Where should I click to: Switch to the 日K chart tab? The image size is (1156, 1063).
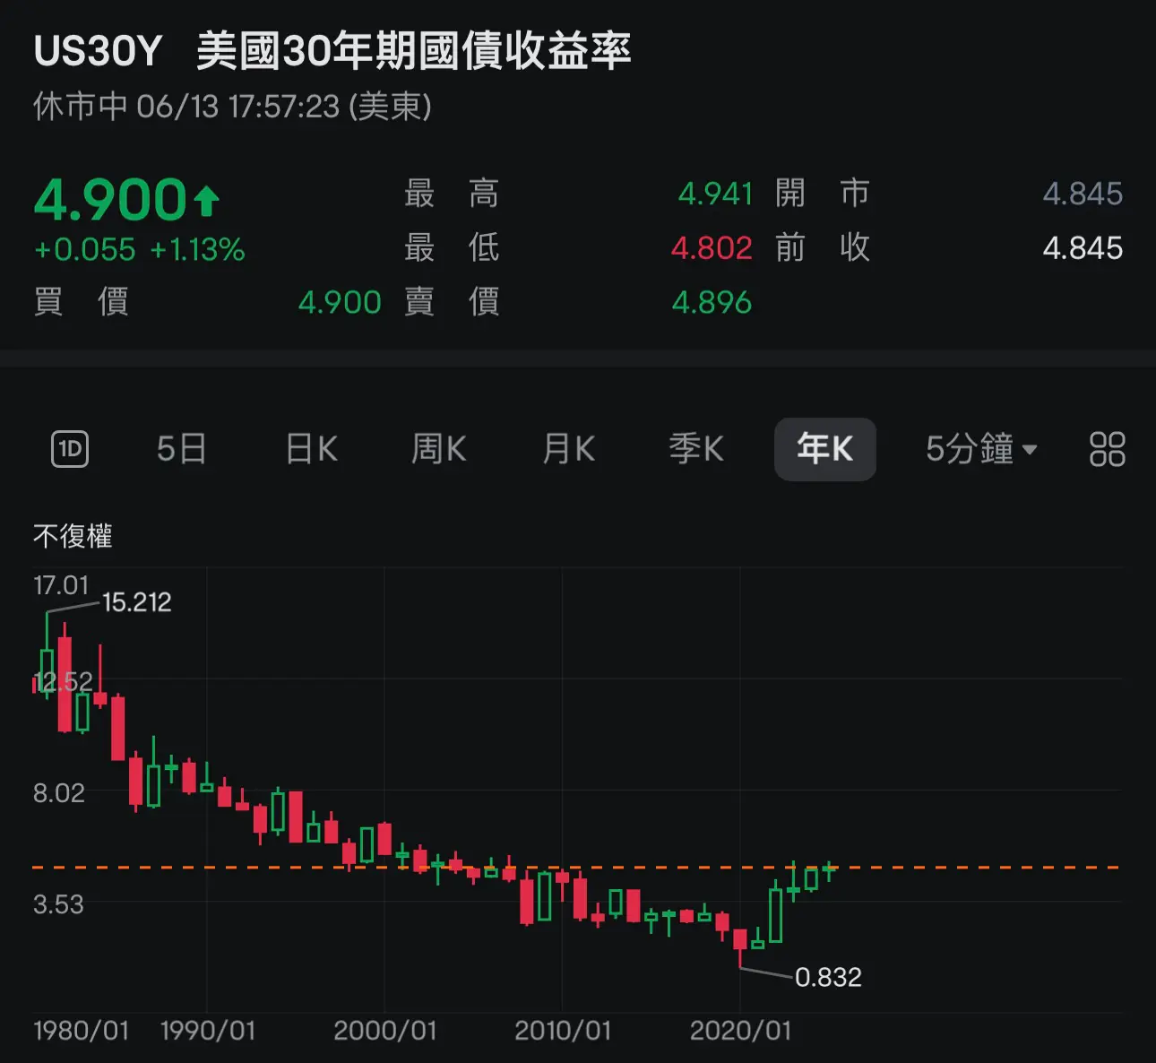point(312,449)
